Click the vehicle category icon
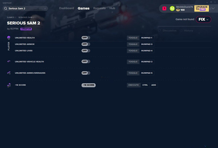This screenshot has width=218, height=148. pos(9,61)
